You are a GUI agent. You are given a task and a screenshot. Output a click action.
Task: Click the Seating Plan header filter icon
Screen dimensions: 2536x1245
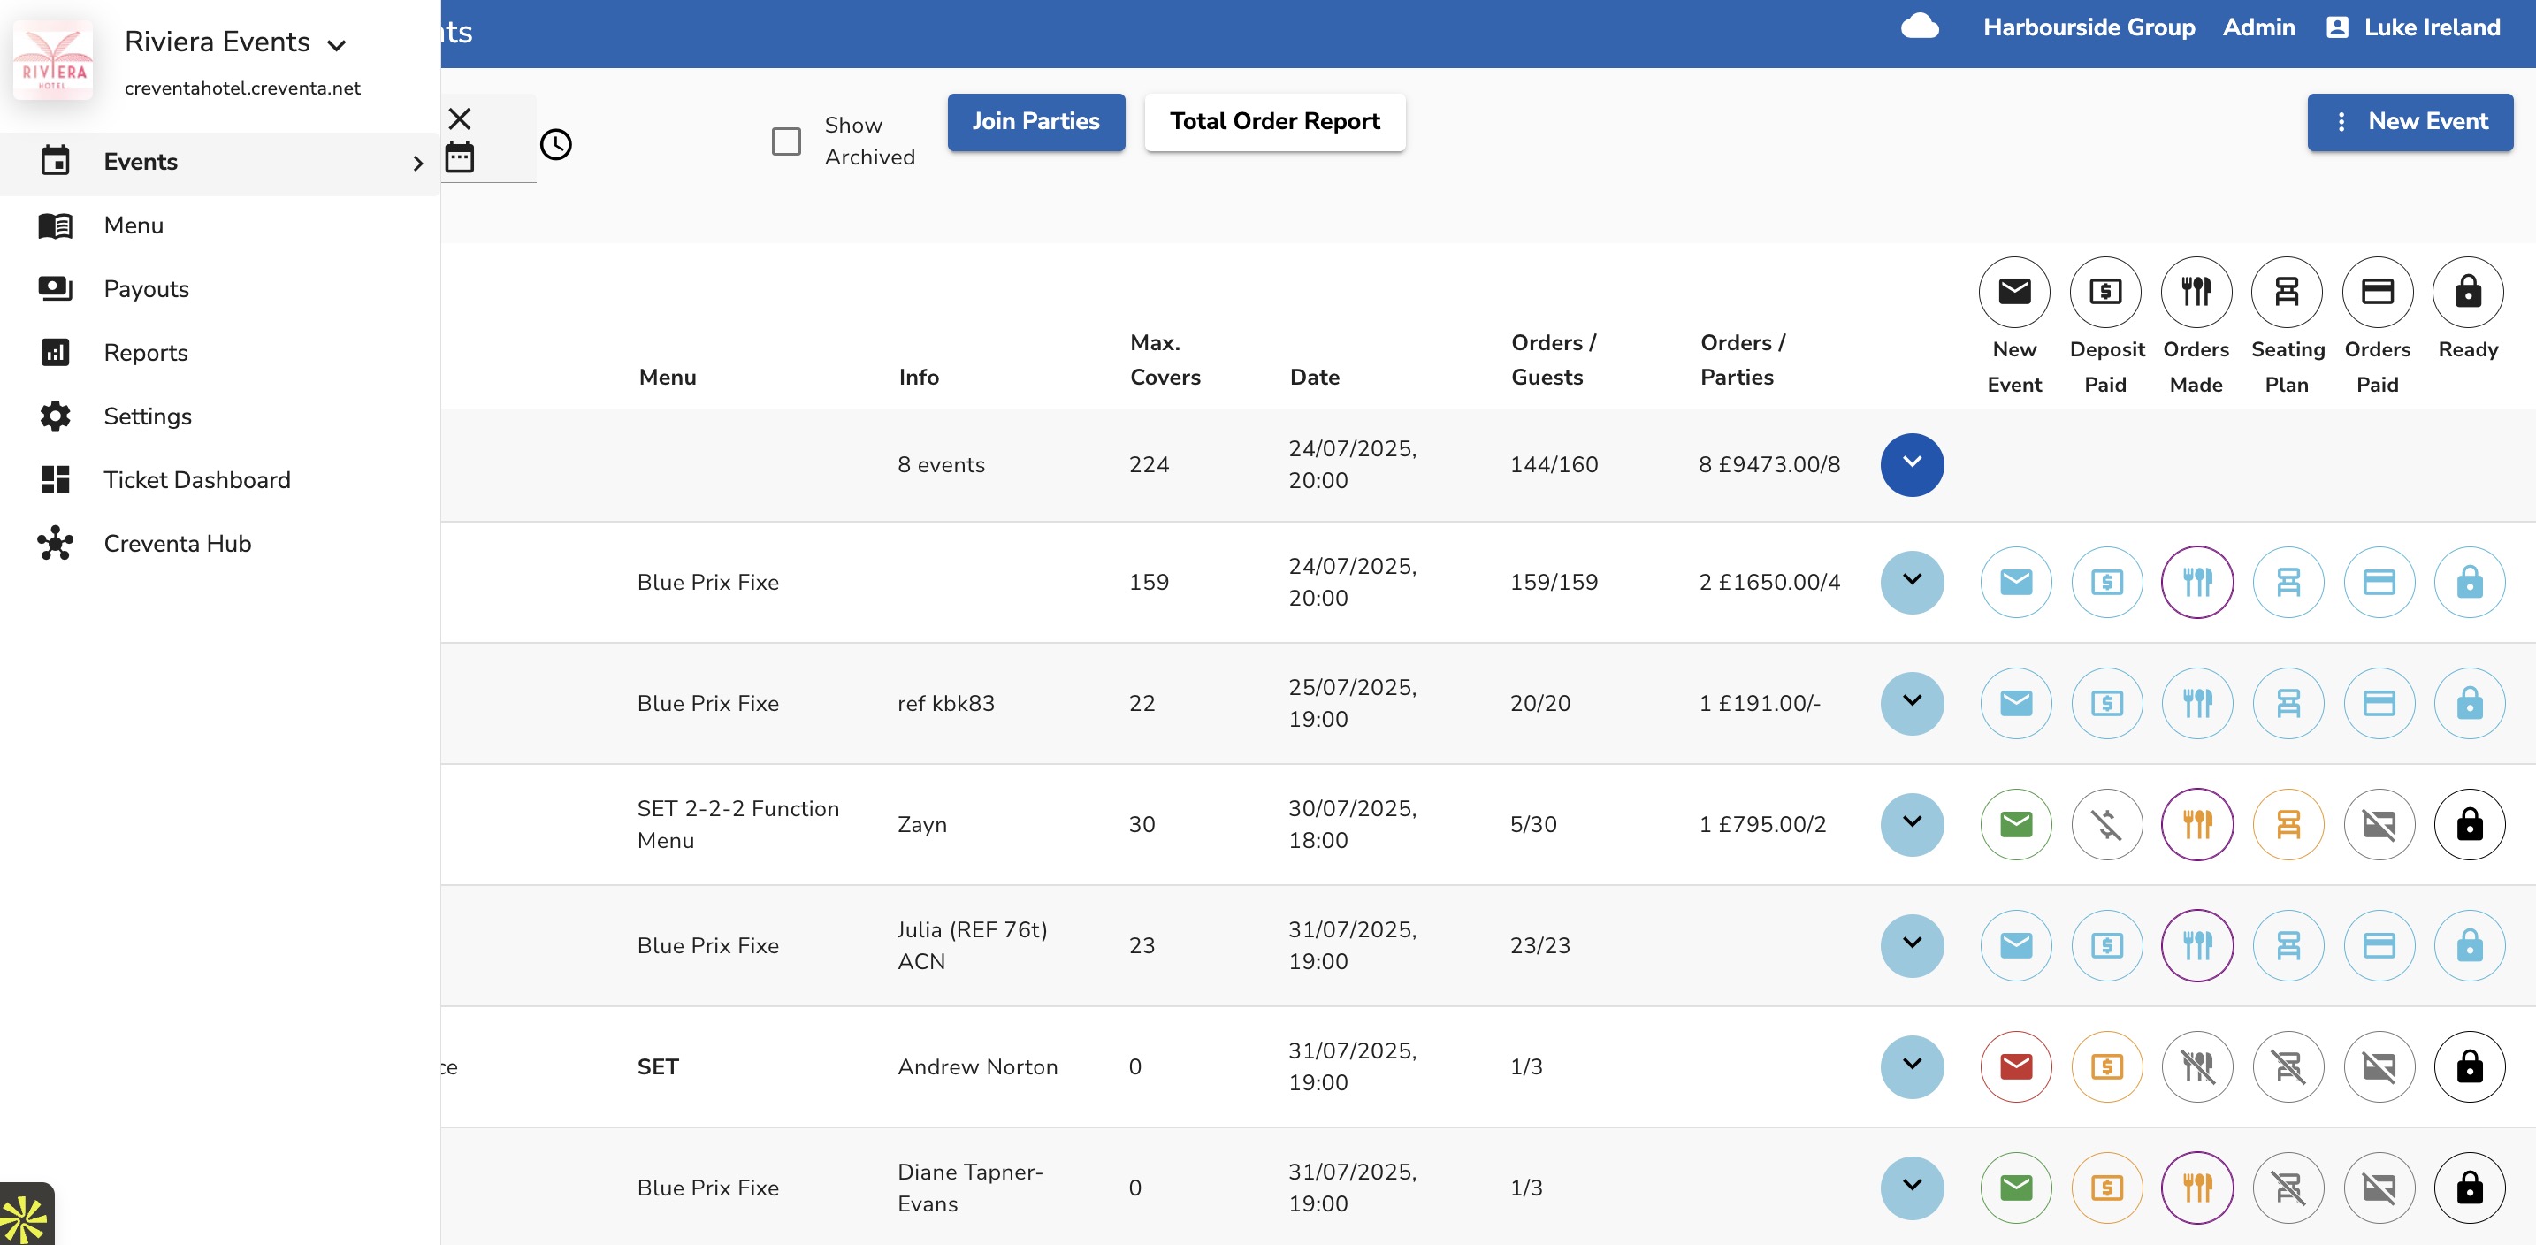(2286, 291)
